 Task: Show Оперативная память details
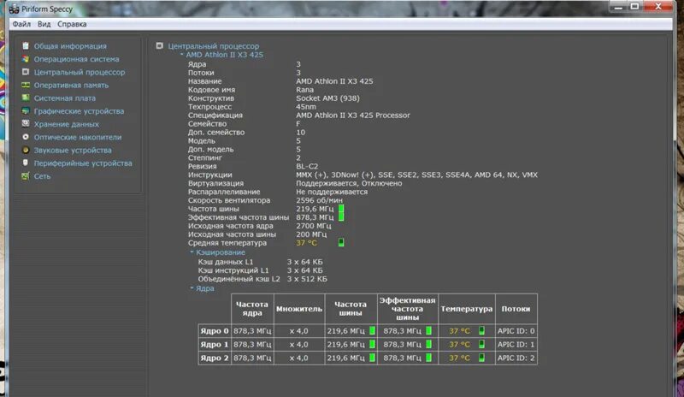pos(71,86)
